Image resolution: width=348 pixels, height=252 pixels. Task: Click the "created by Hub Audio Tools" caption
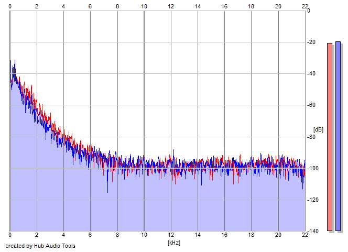[40, 246]
